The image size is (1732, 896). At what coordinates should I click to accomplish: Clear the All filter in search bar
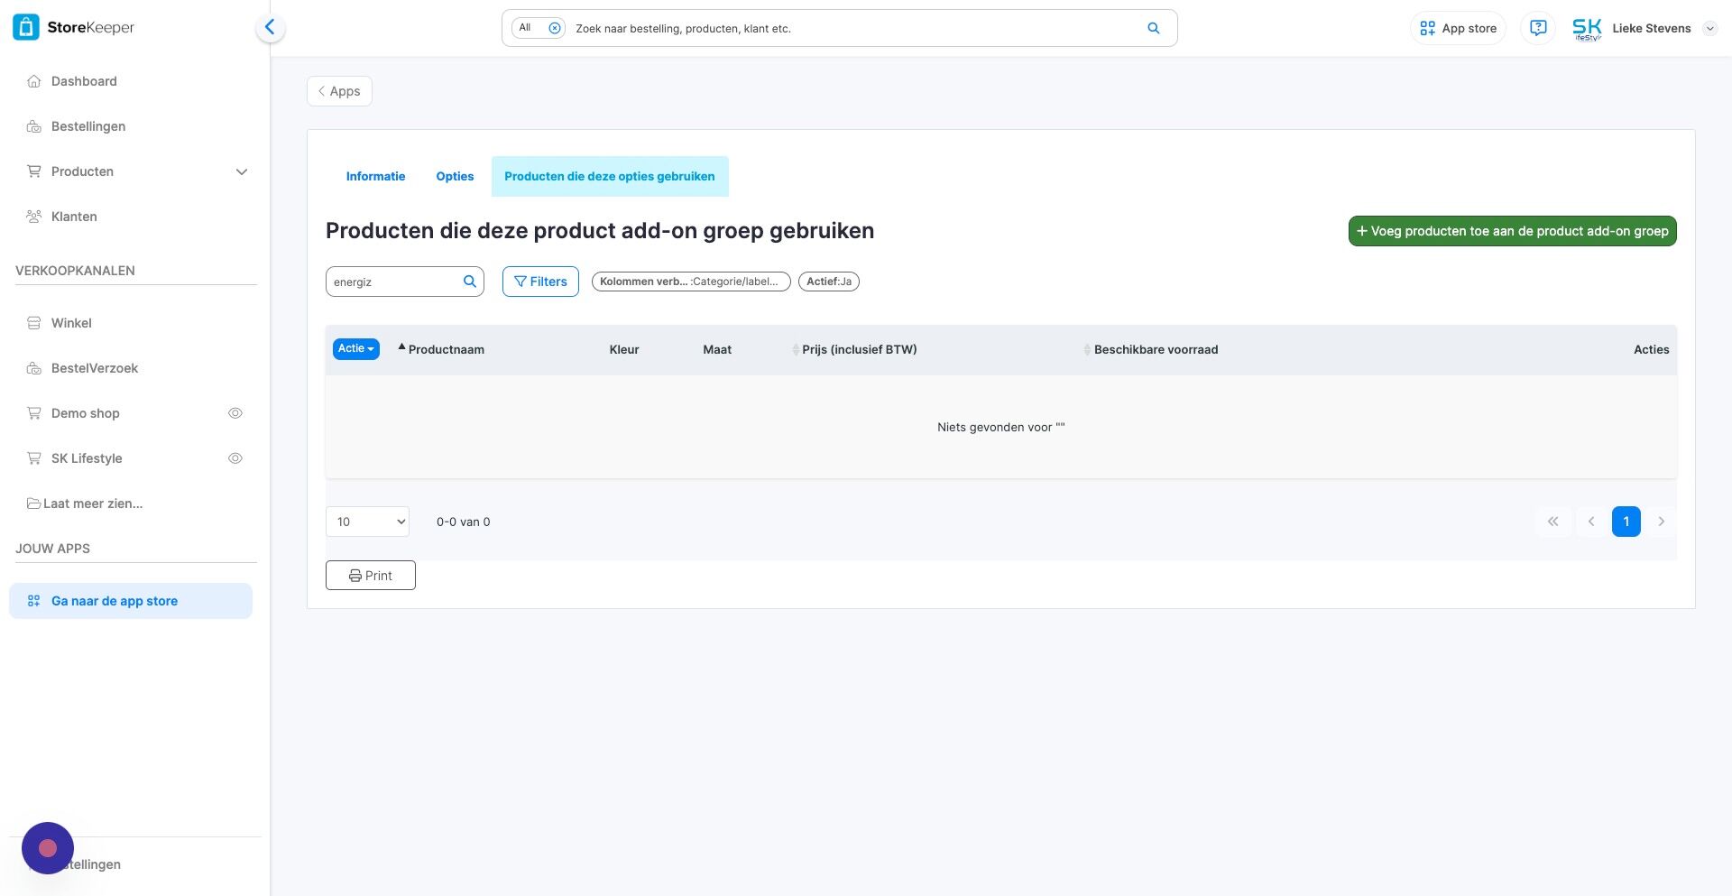coord(555,28)
